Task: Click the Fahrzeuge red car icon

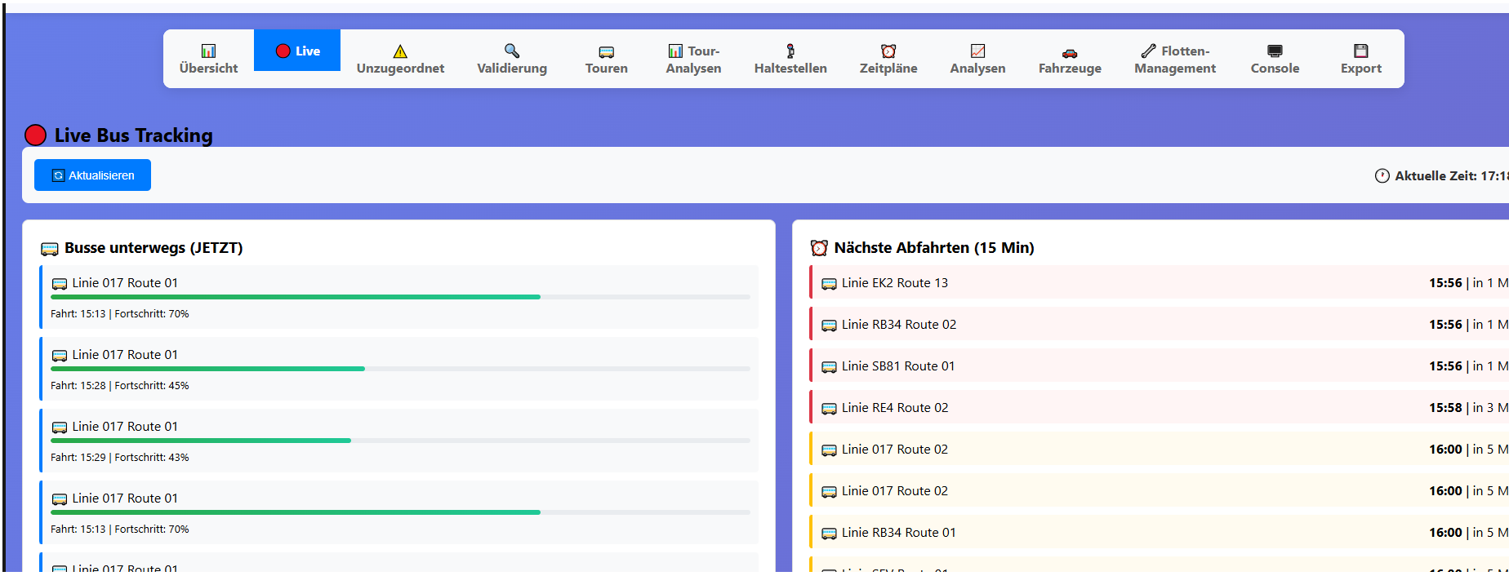Action: click(1070, 52)
